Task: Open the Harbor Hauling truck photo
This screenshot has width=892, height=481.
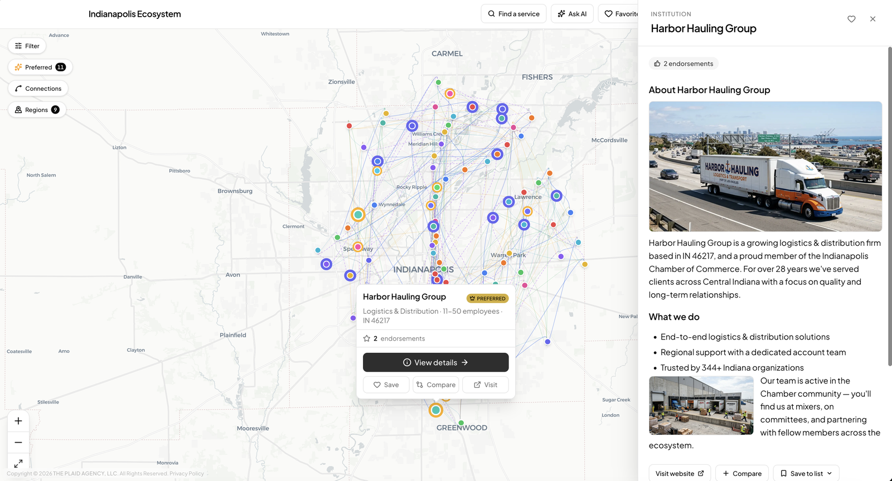Action: [765, 166]
